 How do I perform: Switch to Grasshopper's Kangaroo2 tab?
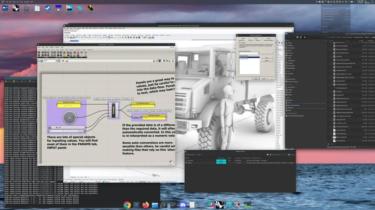90,50
